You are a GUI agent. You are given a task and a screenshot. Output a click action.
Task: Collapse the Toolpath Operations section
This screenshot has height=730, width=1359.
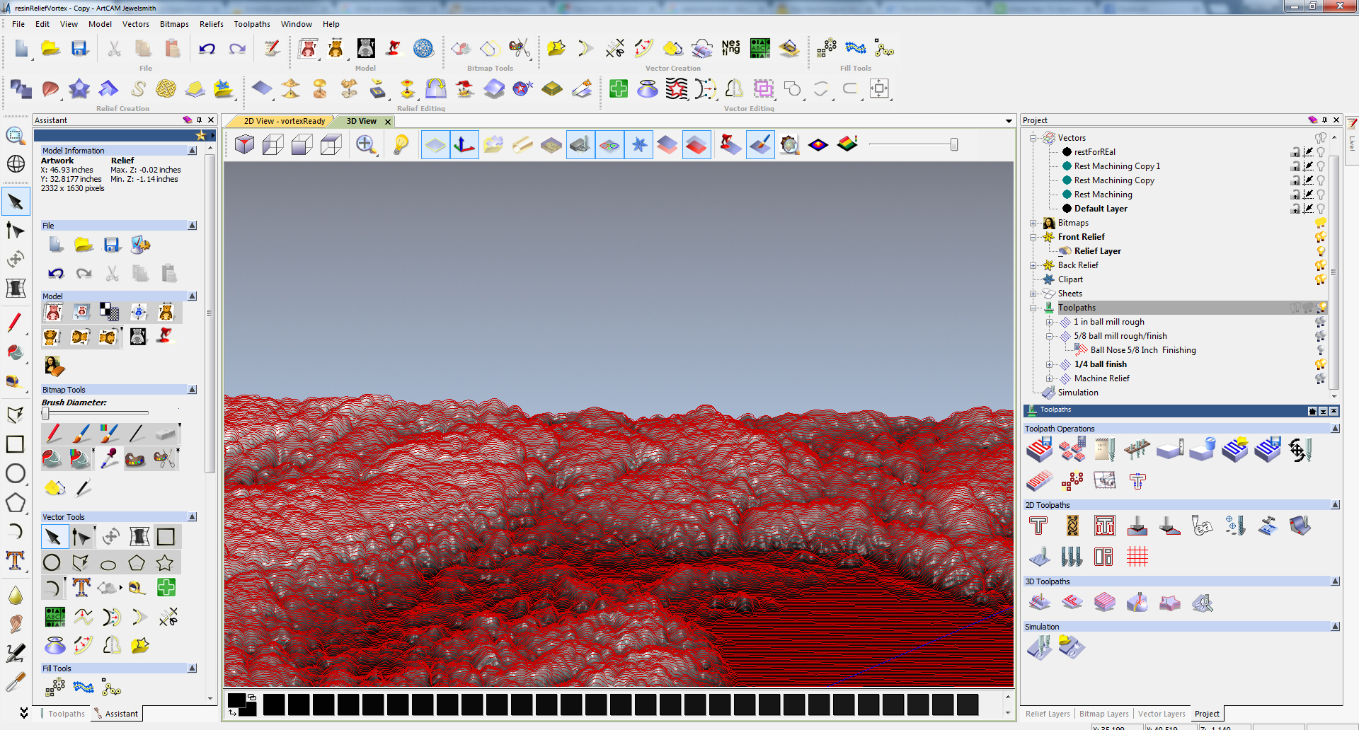[1335, 429]
